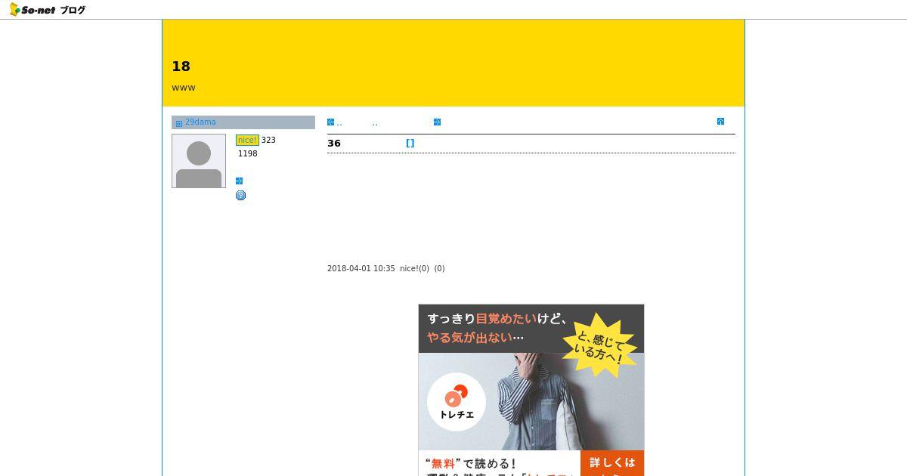Jump to blog top arrow icon
This screenshot has width=907, height=476.
click(720, 121)
